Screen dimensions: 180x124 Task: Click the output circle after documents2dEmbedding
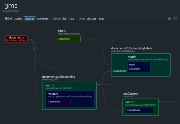click(x=113, y=84)
